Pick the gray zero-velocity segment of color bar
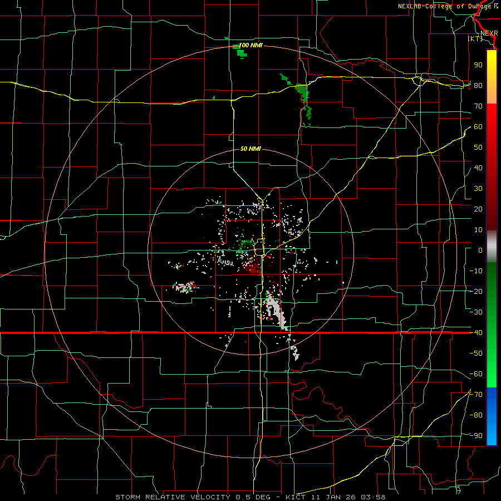 (492, 247)
